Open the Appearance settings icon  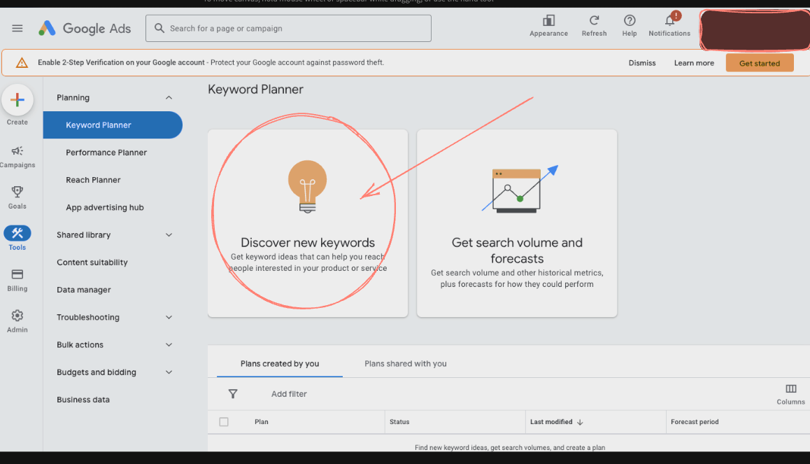pyautogui.click(x=548, y=21)
